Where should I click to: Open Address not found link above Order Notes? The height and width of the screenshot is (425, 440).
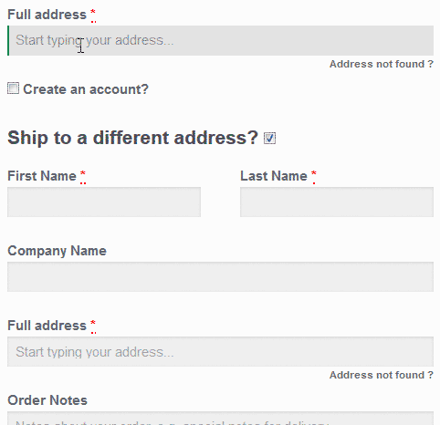382,375
